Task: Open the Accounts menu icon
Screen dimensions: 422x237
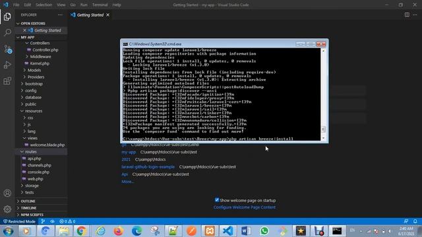Action: tap(7, 193)
